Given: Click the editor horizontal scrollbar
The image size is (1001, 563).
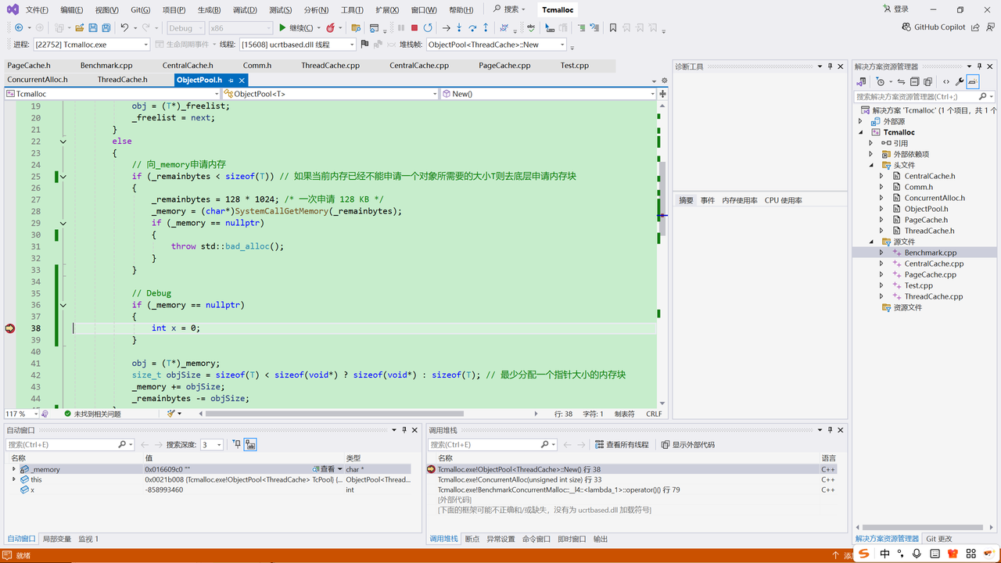Looking at the screenshot, I should (368, 414).
